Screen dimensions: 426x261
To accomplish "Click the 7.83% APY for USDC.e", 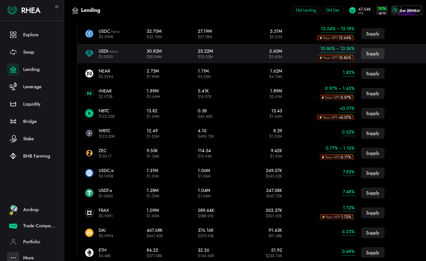I will click(x=349, y=172).
